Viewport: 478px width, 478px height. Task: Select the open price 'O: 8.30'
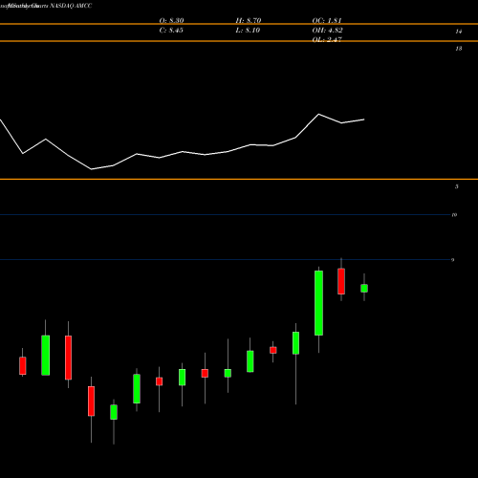coord(171,21)
